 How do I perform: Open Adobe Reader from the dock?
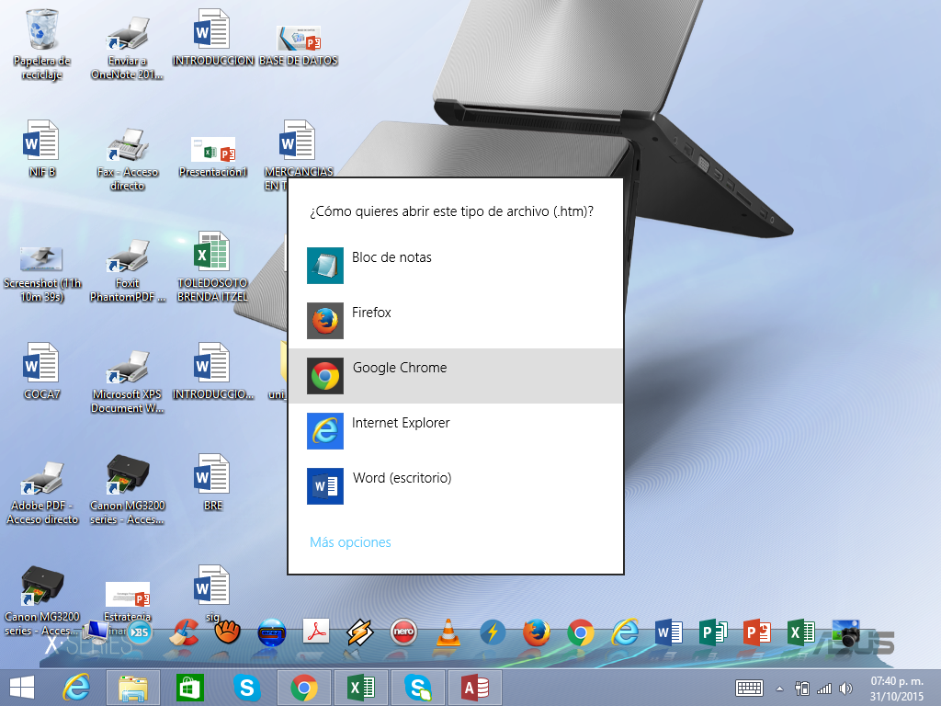pyautogui.click(x=316, y=632)
